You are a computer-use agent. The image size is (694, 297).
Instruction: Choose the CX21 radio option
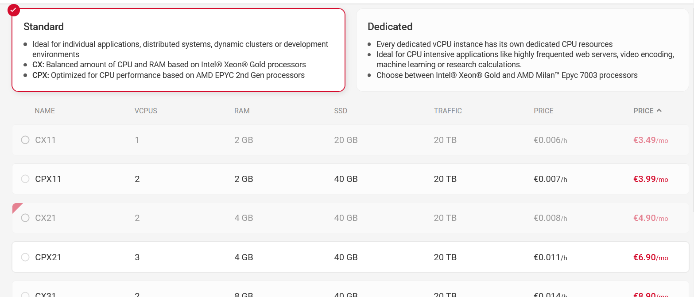25,218
